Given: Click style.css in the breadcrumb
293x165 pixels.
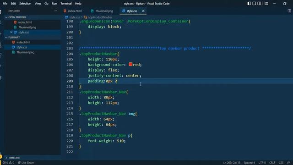Looking at the screenshot, I should point(74,17).
